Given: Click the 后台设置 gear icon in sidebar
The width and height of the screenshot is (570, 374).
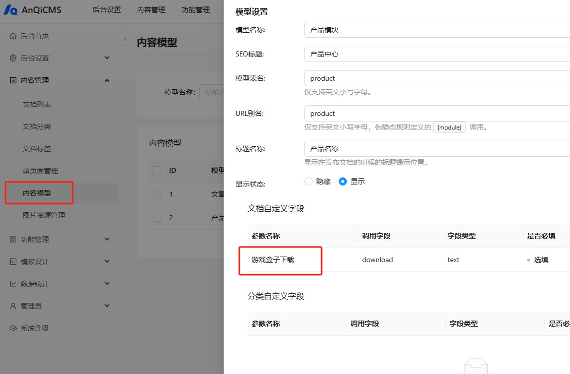Looking at the screenshot, I should 13,58.
